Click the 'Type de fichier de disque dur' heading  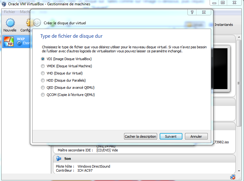[x=72, y=36]
